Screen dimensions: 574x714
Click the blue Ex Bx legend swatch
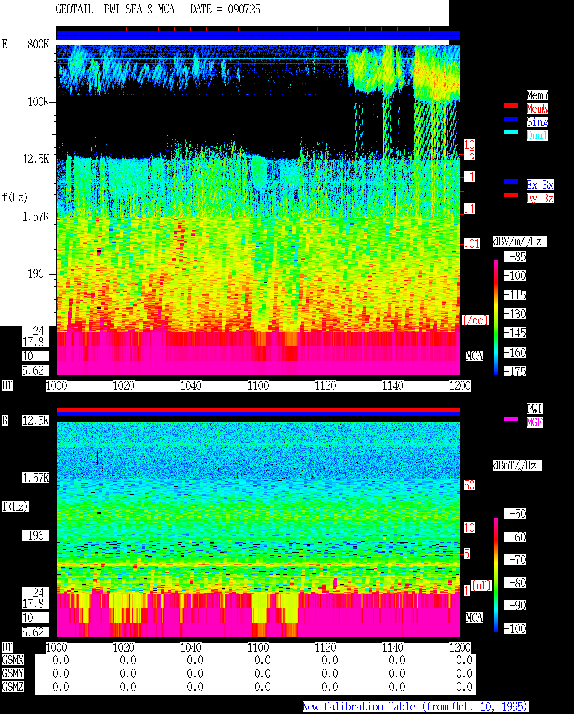(511, 182)
